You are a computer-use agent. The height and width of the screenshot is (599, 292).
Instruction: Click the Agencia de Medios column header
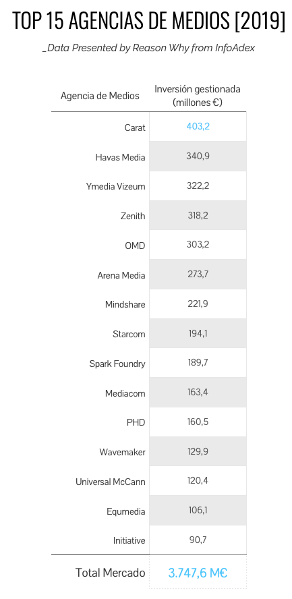click(100, 96)
